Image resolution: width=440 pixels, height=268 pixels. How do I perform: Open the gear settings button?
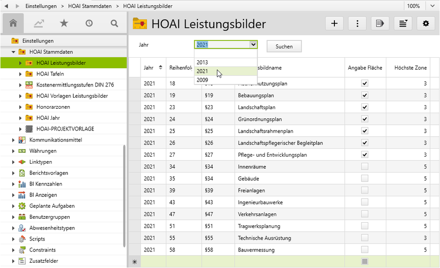[x=426, y=24]
